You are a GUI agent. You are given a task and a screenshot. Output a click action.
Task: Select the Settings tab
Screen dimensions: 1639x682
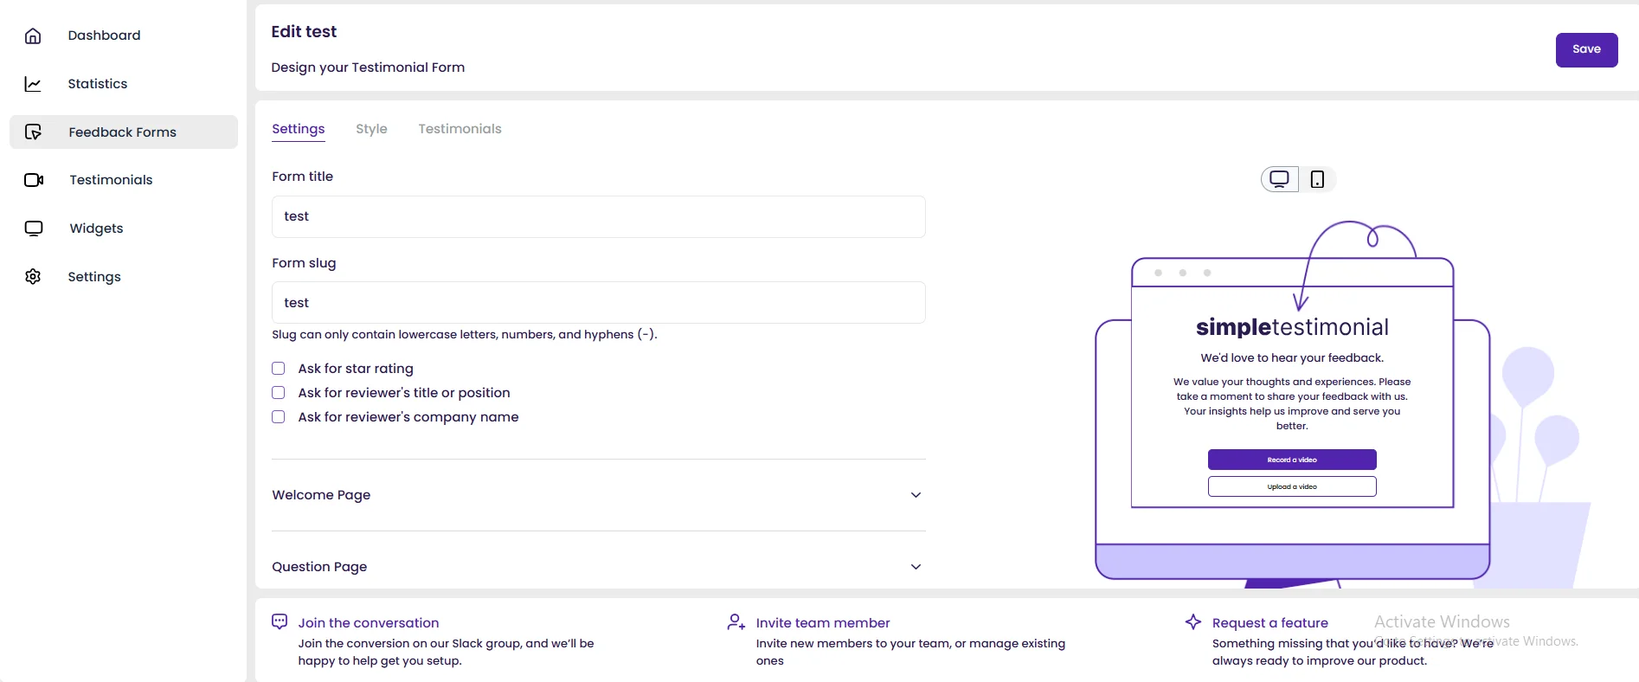click(x=298, y=129)
